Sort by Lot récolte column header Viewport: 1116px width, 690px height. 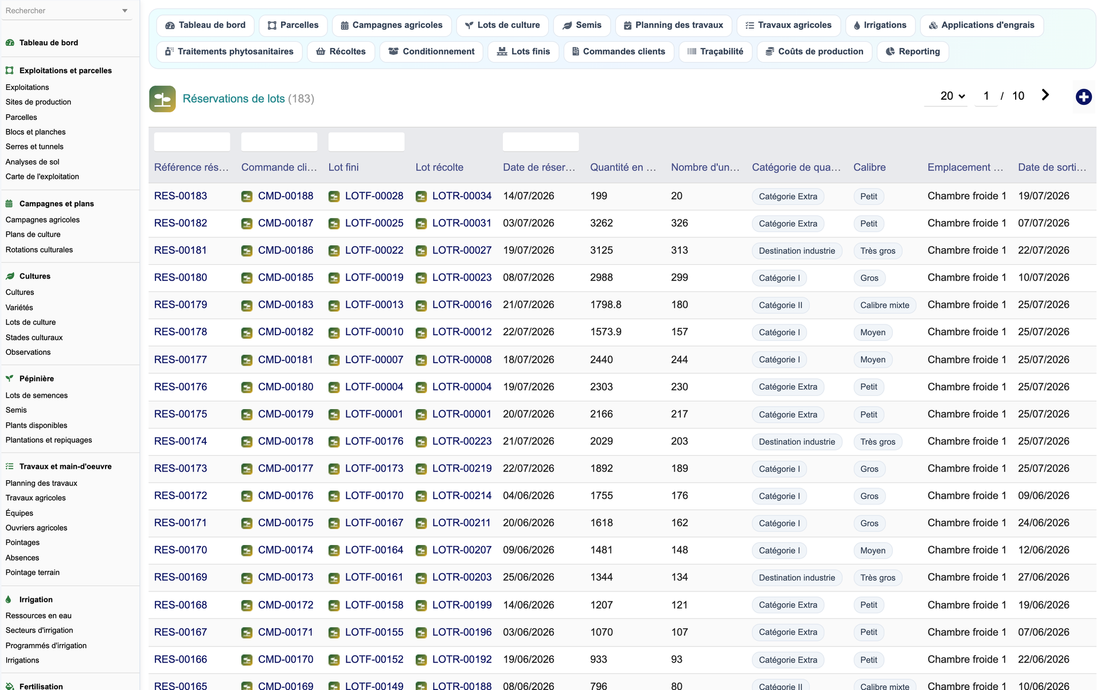[x=439, y=167]
